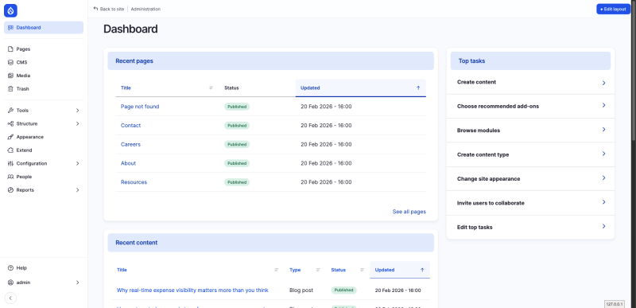
Task: Click the admin user avatar icon
Action: point(10,283)
